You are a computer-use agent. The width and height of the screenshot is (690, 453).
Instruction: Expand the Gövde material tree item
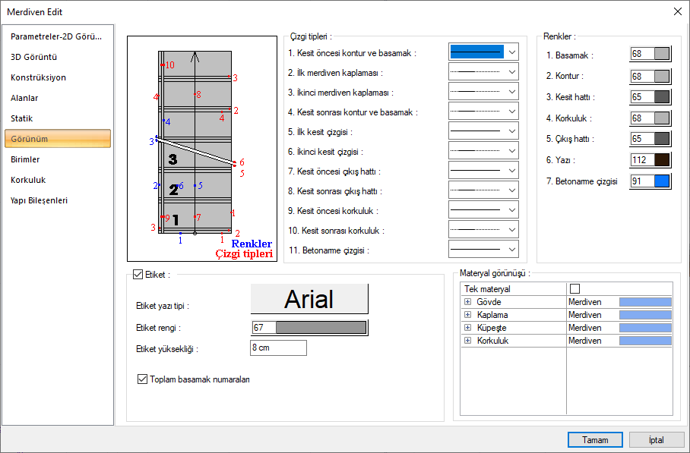coord(467,302)
